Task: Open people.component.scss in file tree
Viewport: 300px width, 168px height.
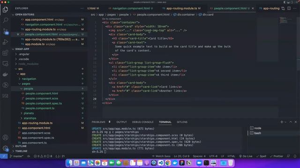Action: (x=42, y=98)
